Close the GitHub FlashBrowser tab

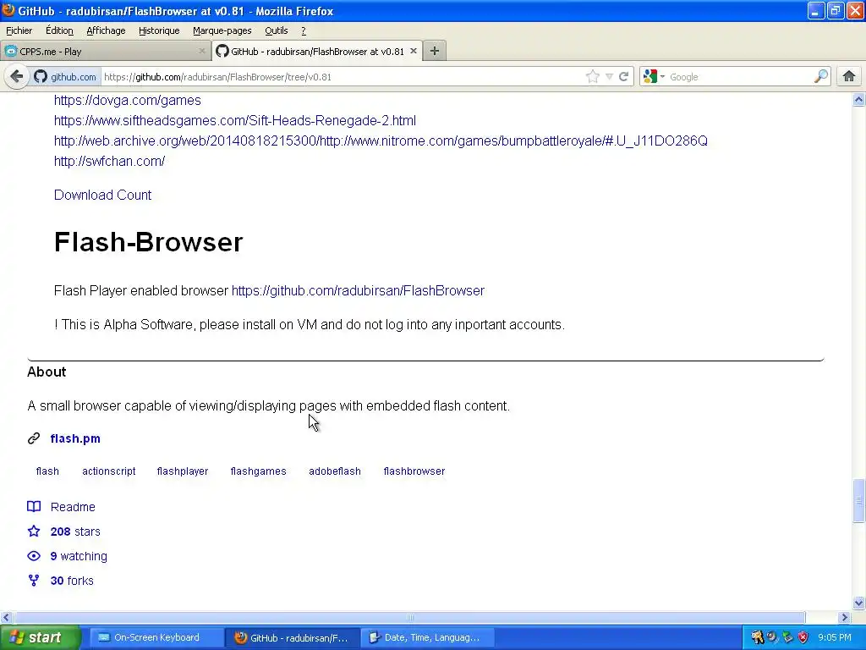pyautogui.click(x=413, y=51)
